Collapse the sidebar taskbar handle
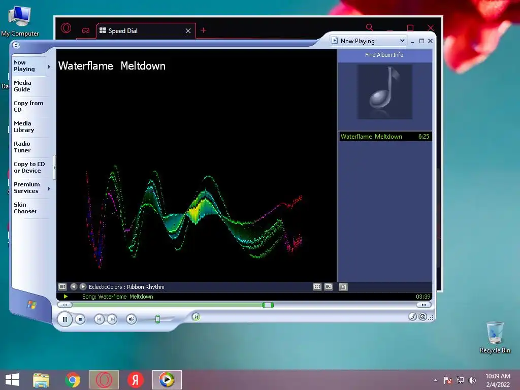Screen dimensions: 520x390 point(54,168)
